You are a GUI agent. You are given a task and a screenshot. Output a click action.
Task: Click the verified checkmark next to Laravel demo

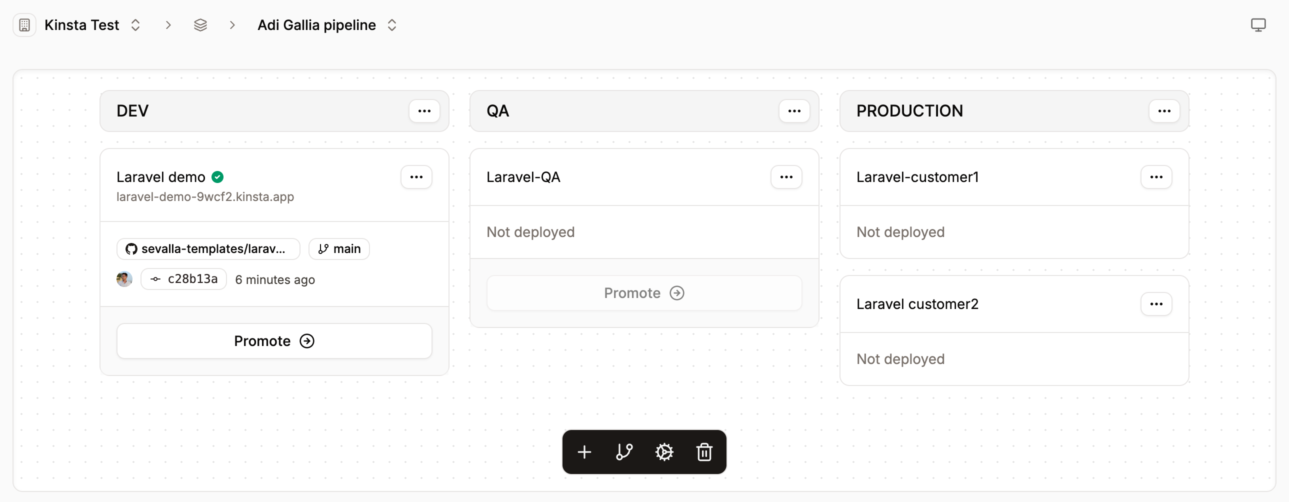[x=217, y=176]
